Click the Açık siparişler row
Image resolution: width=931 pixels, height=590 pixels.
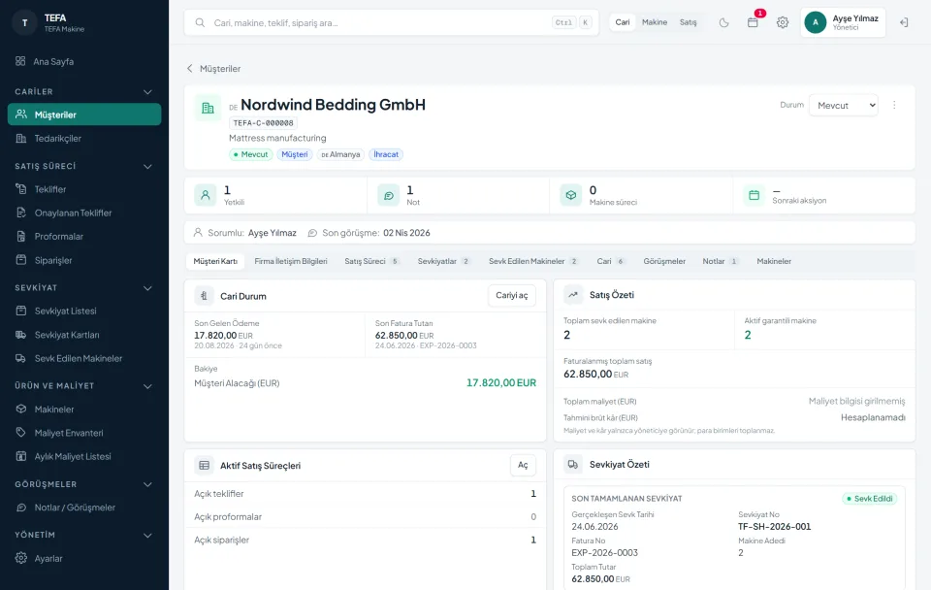click(x=366, y=541)
